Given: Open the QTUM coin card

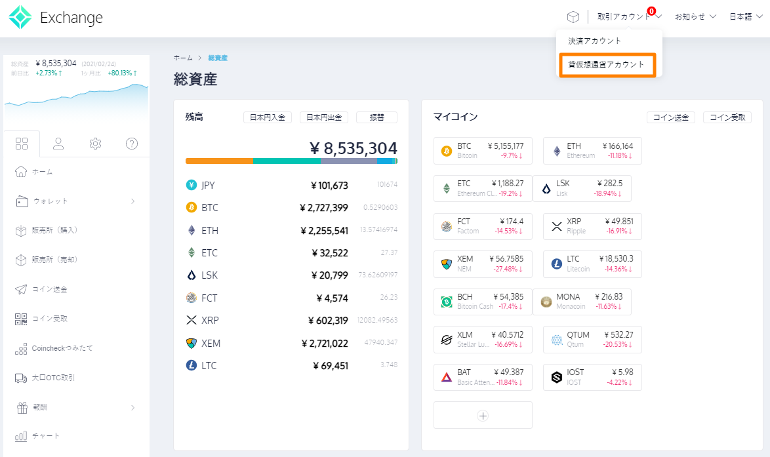Looking at the screenshot, I should click(x=592, y=340).
